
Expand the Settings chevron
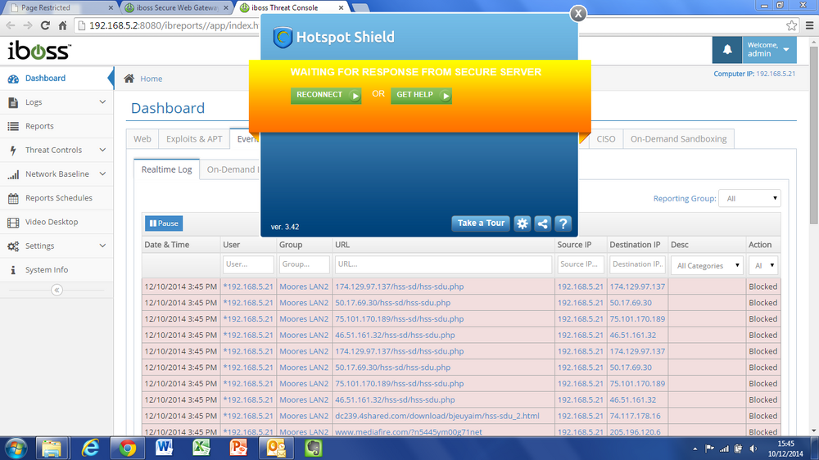(102, 246)
